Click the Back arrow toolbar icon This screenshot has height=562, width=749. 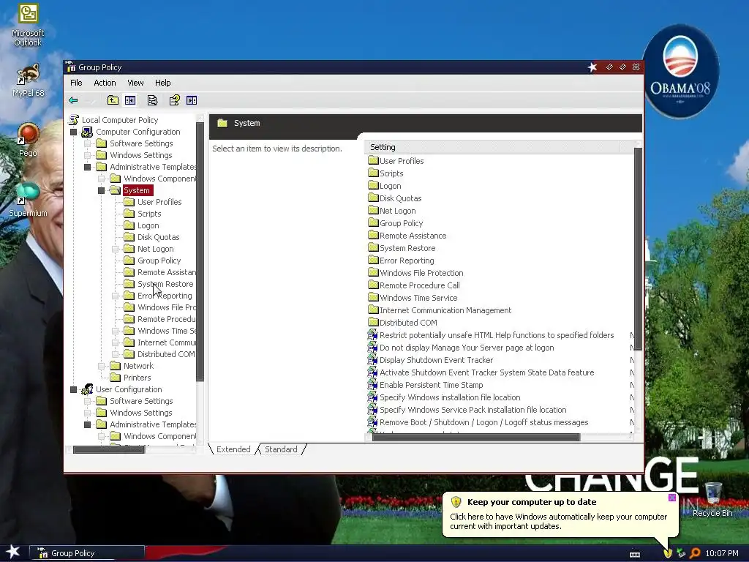(x=73, y=100)
